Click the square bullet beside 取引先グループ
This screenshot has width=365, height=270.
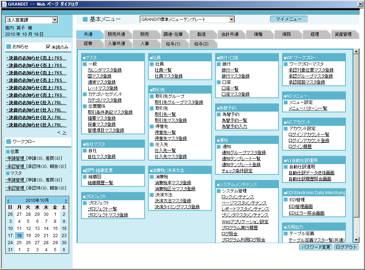(152, 96)
